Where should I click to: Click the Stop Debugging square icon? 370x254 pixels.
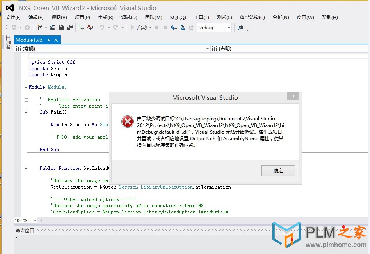[x=165, y=28]
